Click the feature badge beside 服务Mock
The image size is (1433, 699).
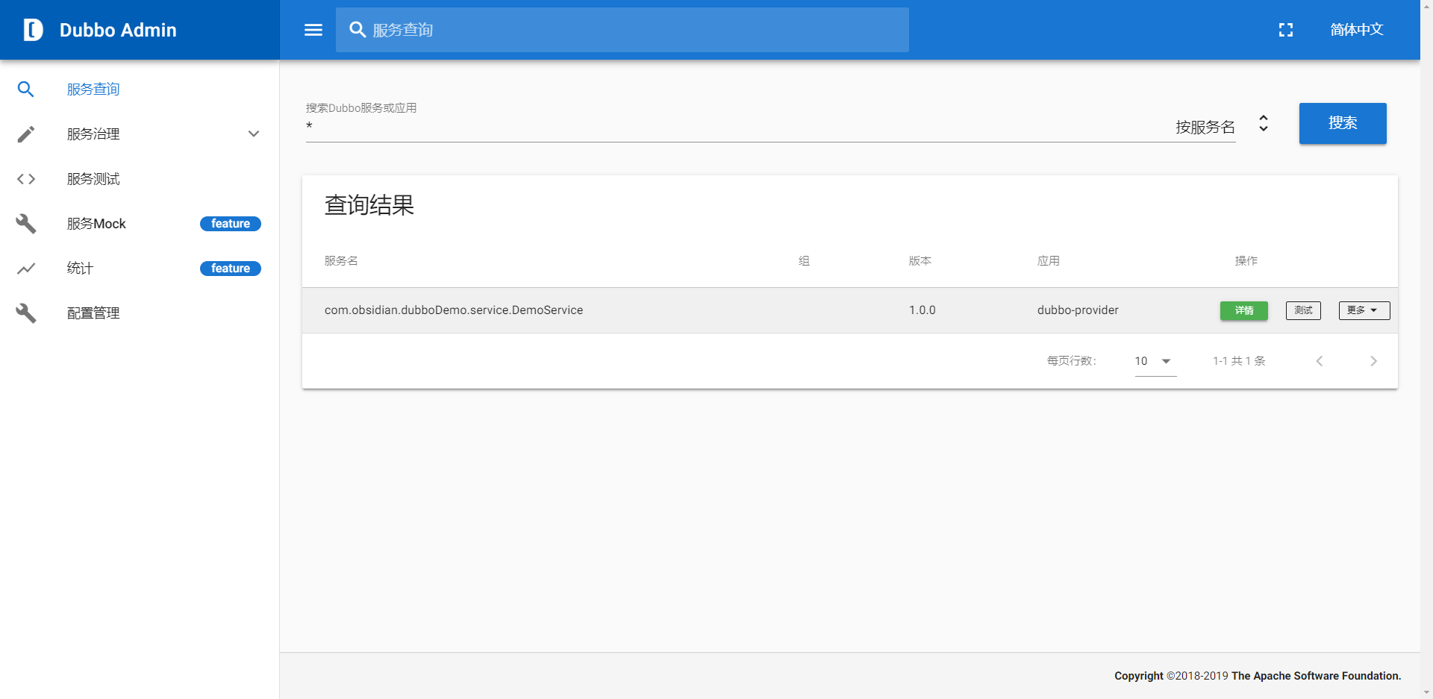tap(231, 224)
